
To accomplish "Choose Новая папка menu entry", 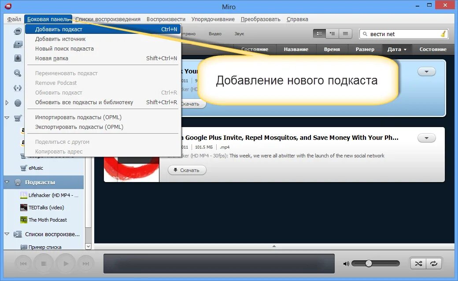I will click(x=103, y=58).
